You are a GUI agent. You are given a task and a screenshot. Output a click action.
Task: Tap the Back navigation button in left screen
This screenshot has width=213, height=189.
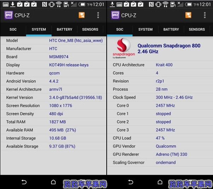[24, 182]
